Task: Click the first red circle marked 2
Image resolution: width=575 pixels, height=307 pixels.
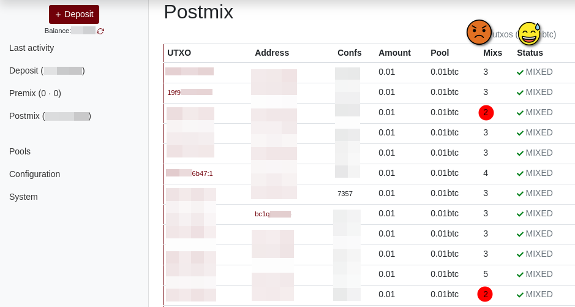Action: click(x=486, y=113)
